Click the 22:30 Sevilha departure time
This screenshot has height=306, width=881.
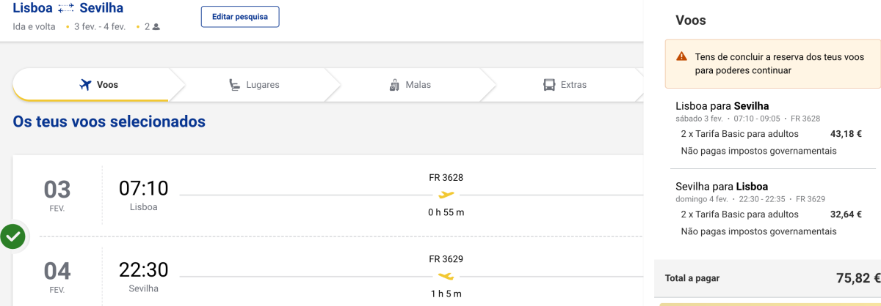[x=144, y=269]
